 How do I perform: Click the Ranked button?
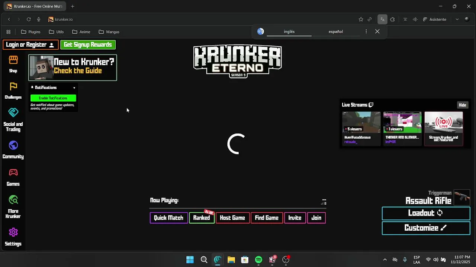[202, 218]
